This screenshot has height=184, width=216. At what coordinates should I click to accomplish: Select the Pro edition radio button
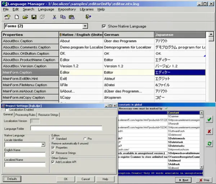tap(85, 139)
